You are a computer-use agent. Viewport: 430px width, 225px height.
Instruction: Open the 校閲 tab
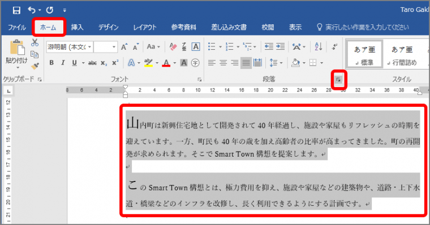(x=268, y=27)
